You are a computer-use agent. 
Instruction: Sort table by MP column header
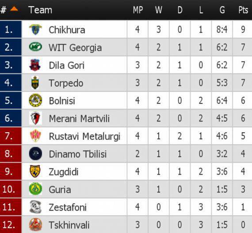click(138, 10)
